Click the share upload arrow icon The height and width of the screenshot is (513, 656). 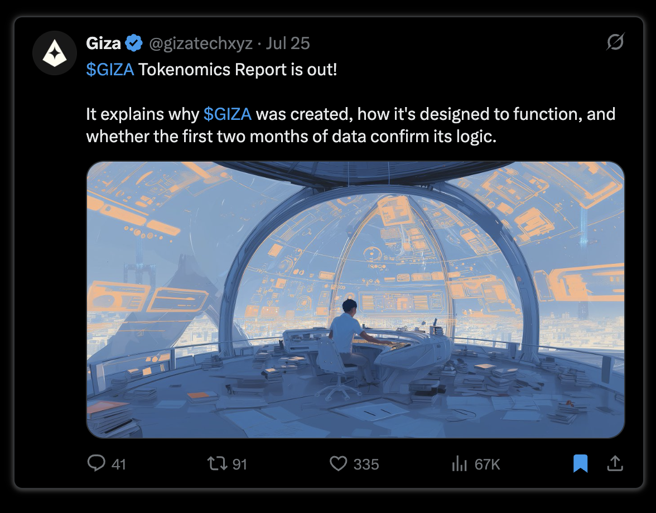pyautogui.click(x=615, y=463)
